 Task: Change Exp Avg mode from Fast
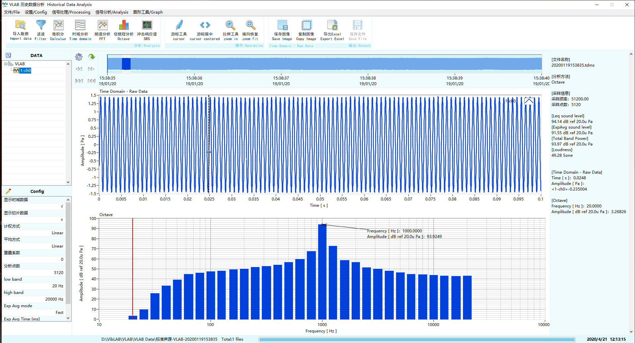[x=59, y=312]
